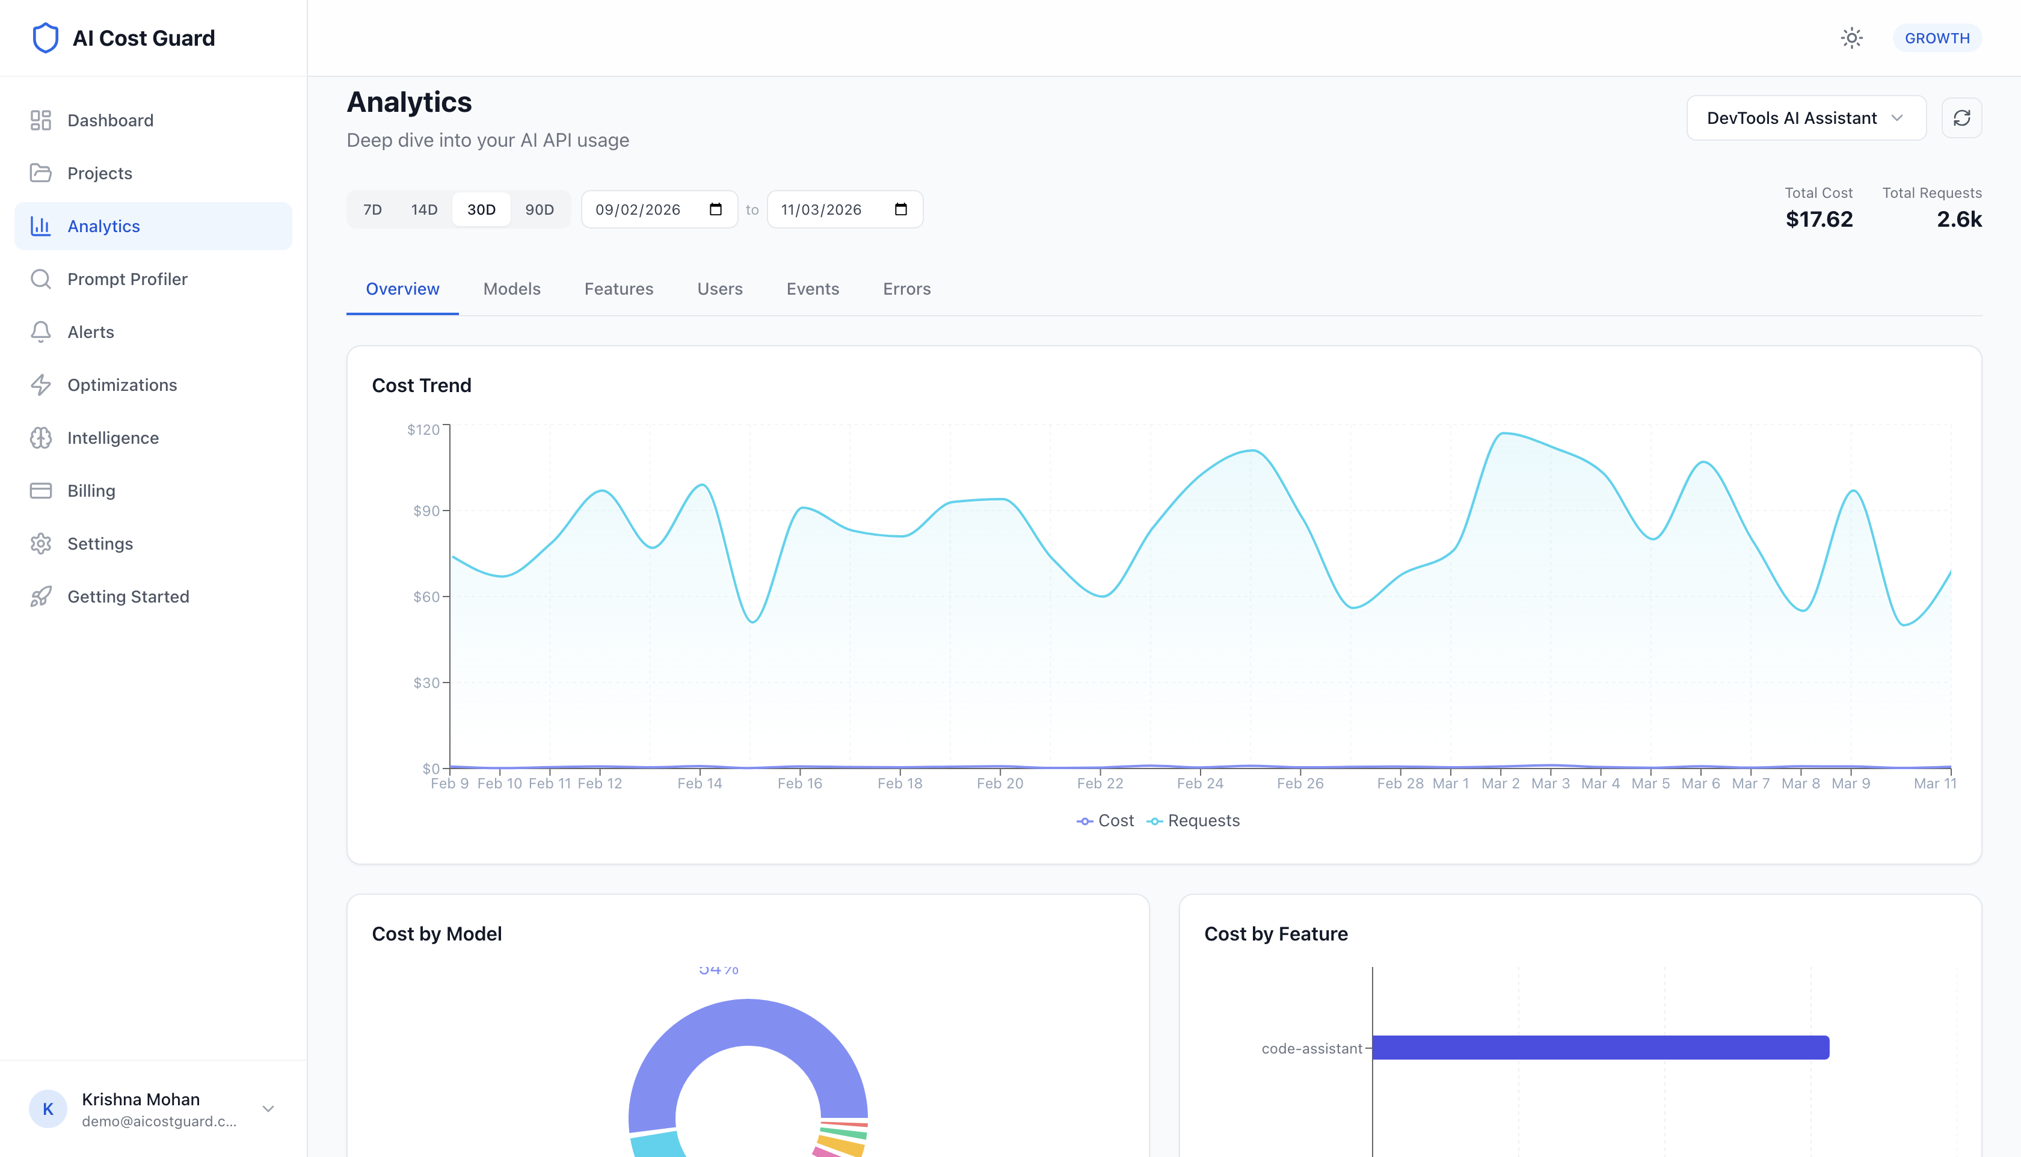
Task: Click the Getting Started rocket icon
Action: pos(40,597)
